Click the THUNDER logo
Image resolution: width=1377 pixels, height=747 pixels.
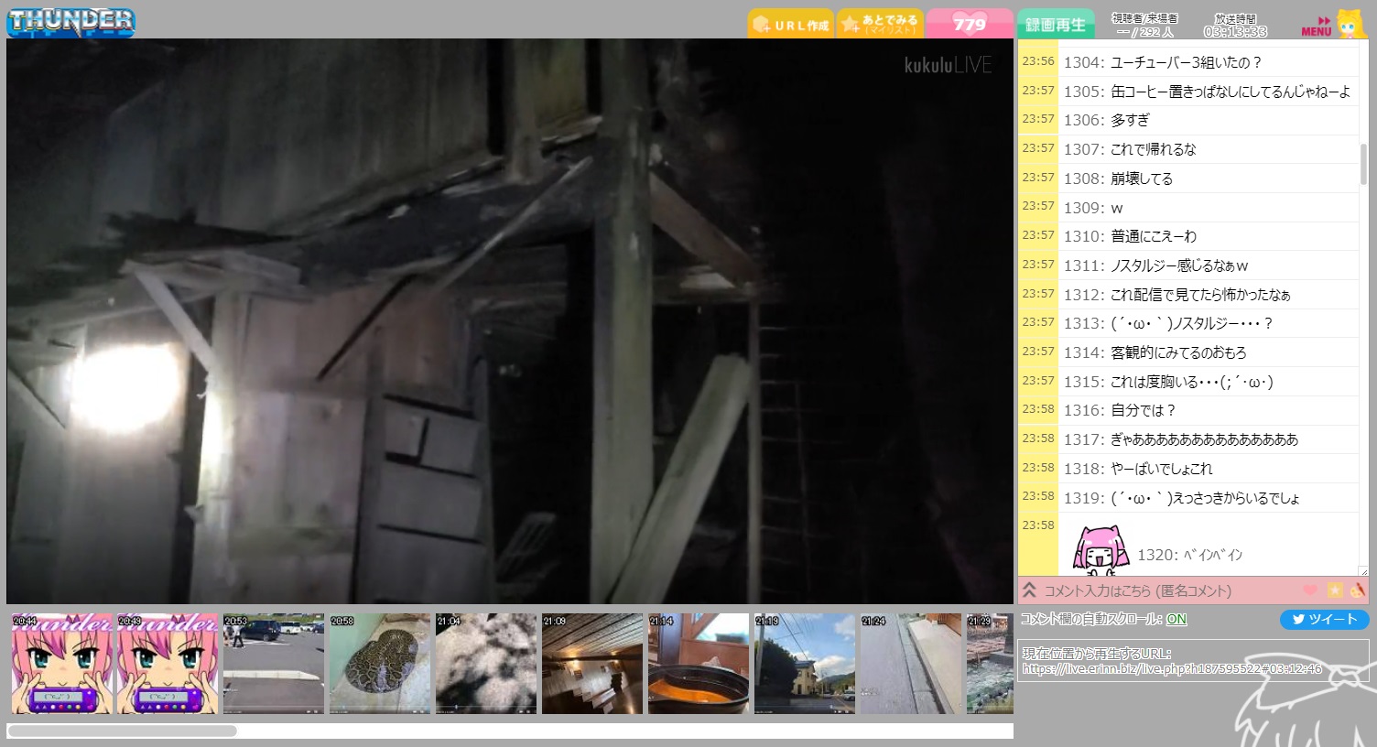pos(70,21)
